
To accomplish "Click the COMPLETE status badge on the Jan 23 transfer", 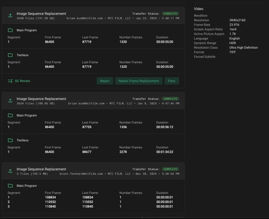I will [170, 14].
